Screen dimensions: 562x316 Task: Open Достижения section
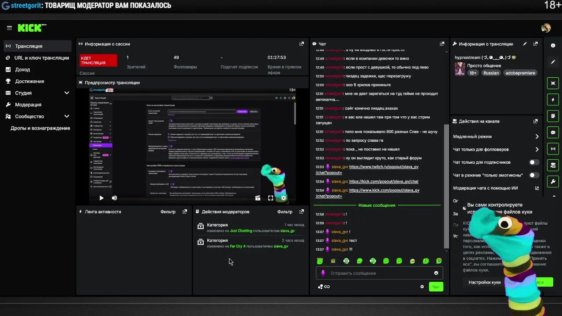tap(37, 81)
